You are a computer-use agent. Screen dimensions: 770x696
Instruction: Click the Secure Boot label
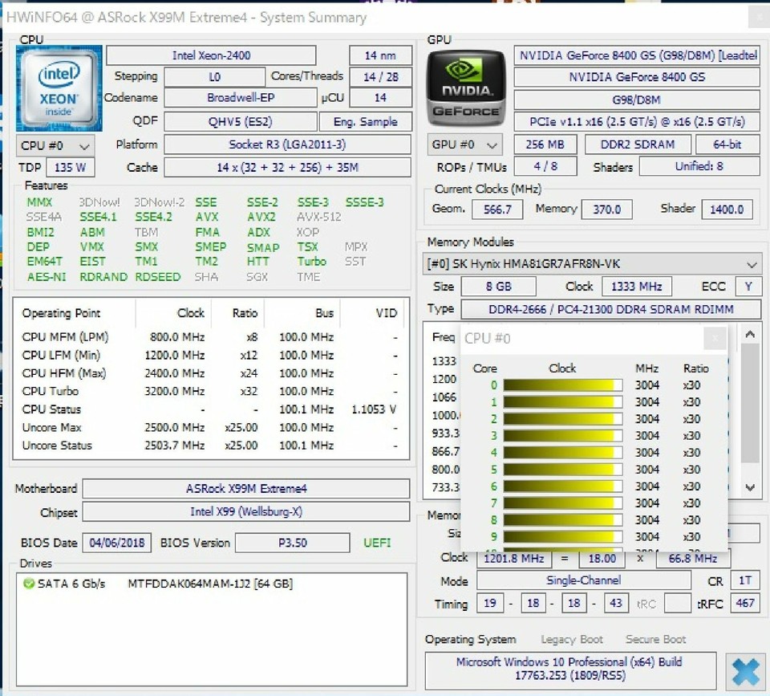(x=655, y=640)
